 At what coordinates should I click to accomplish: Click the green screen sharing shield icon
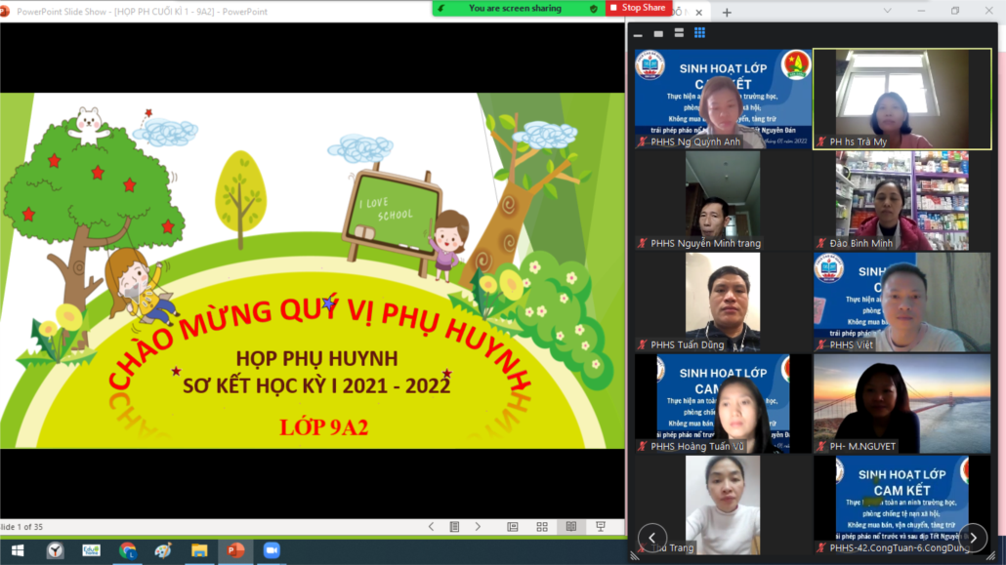tap(593, 8)
